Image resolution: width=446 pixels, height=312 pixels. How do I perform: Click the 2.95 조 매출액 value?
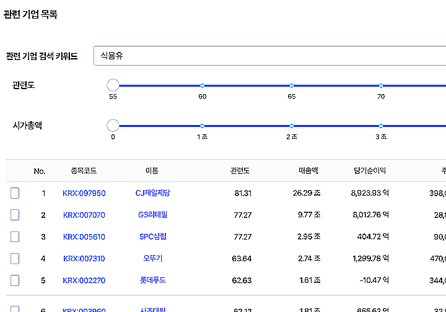(x=309, y=236)
